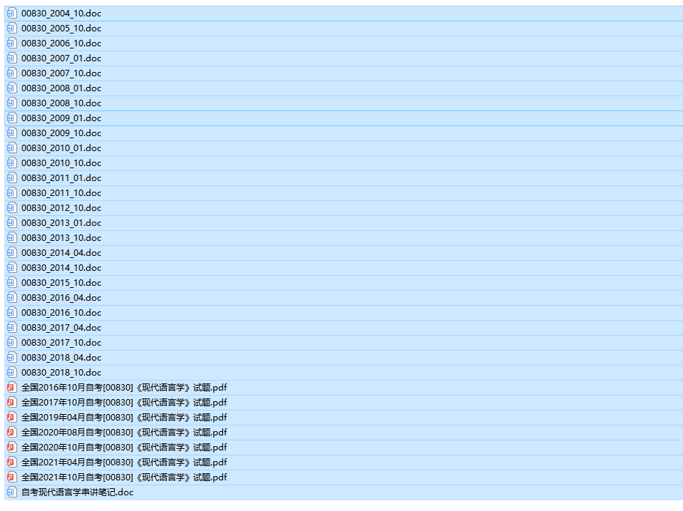
Task: Click file name 全国2021年10月自考[00830]《现代语言学》试题.pdf
Action: pos(124,477)
